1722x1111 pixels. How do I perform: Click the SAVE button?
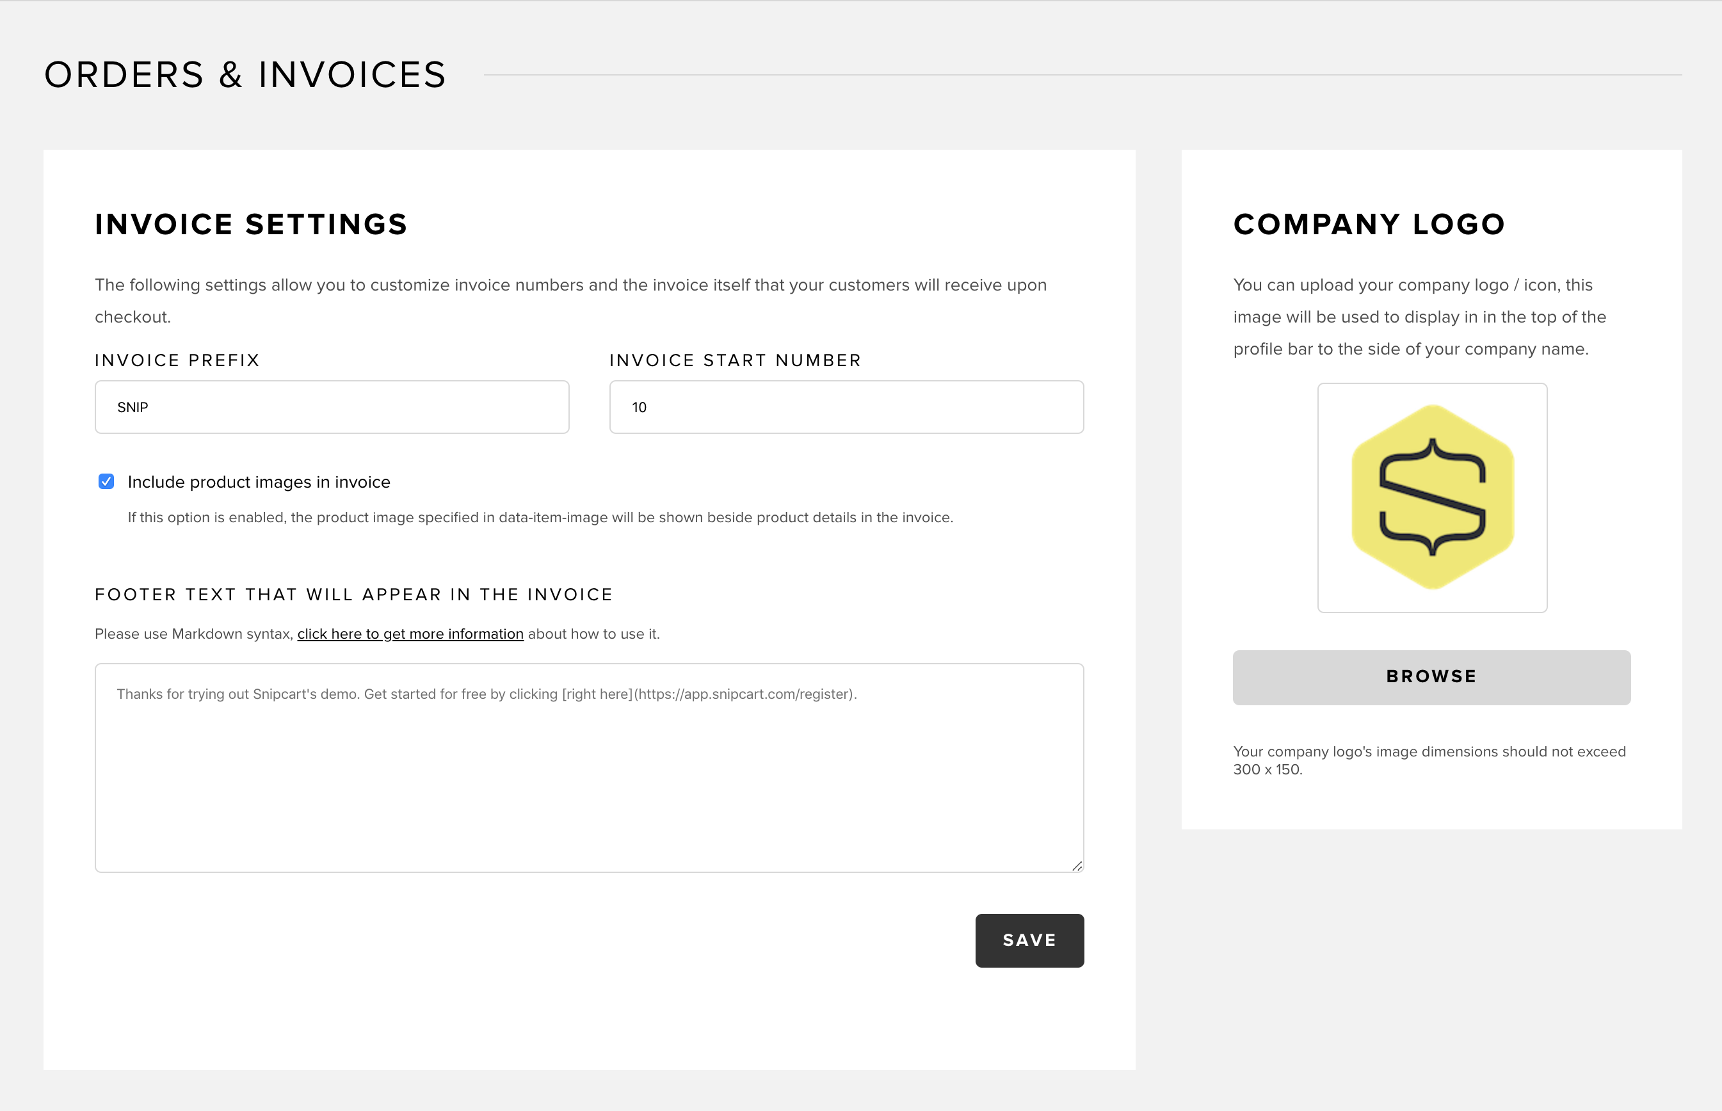1028,940
